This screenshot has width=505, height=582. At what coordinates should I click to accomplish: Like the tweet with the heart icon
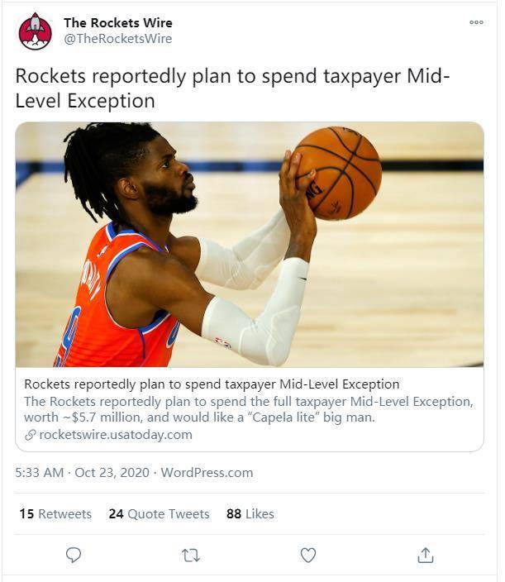[x=308, y=556]
